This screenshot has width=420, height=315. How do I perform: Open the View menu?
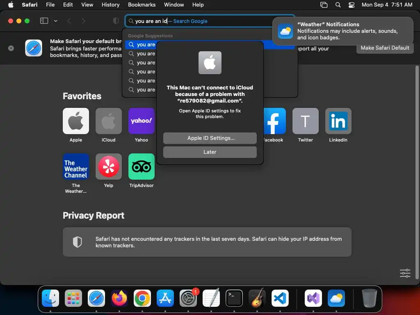[x=87, y=5]
